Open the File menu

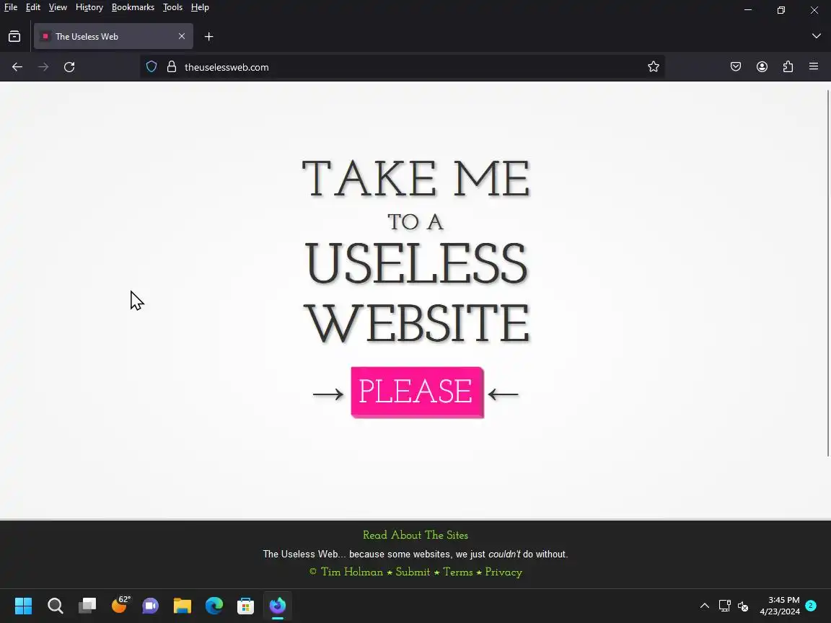(11, 7)
